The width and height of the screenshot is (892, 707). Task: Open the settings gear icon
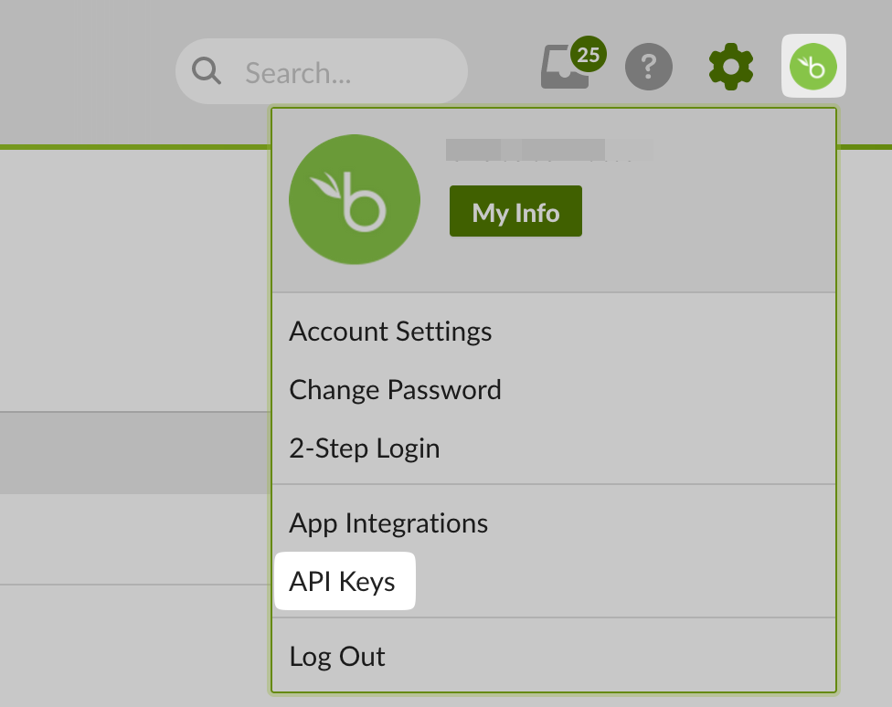click(731, 67)
